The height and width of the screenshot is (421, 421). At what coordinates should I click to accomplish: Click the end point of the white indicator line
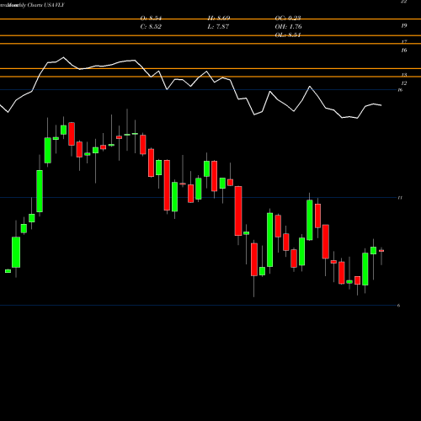tap(381, 105)
